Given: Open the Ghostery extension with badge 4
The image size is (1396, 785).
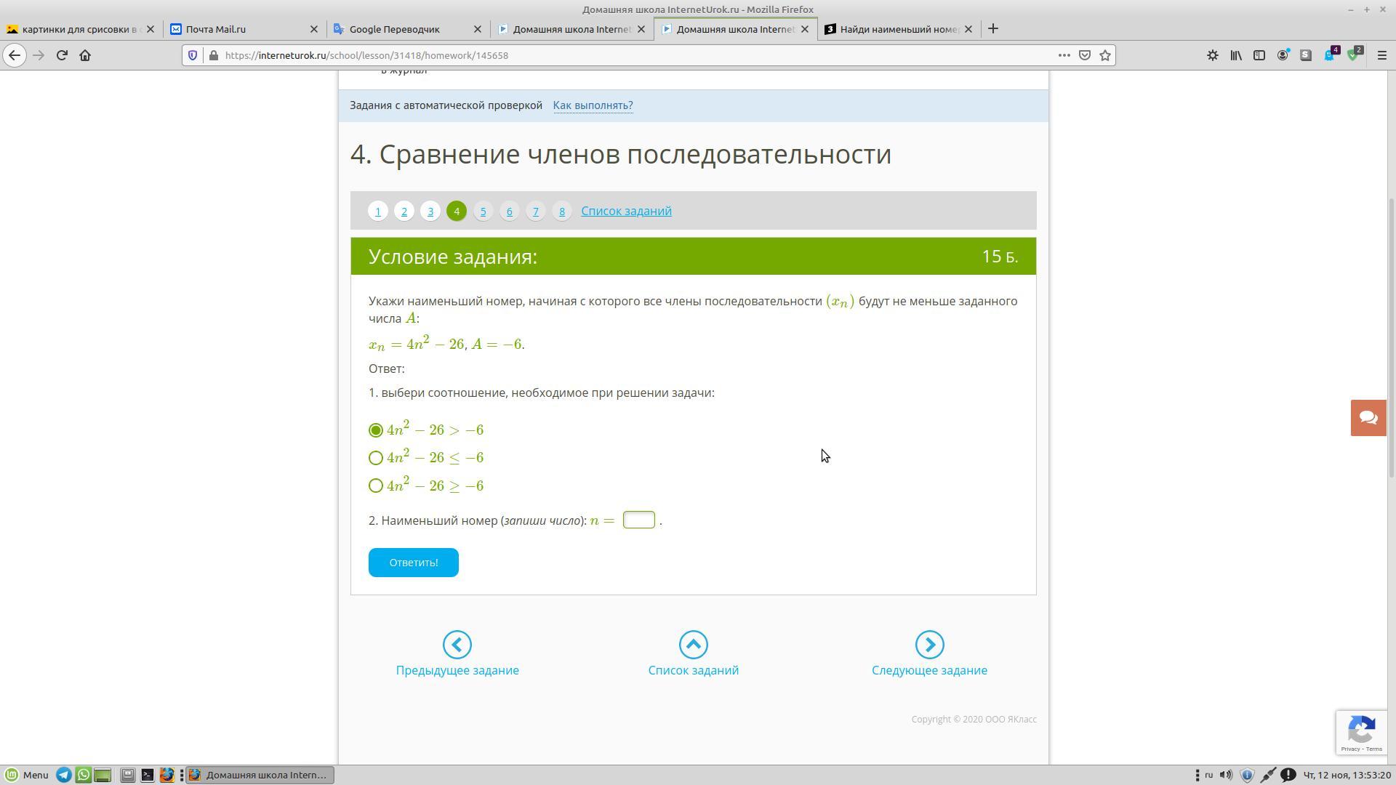Looking at the screenshot, I should pyautogui.click(x=1331, y=55).
